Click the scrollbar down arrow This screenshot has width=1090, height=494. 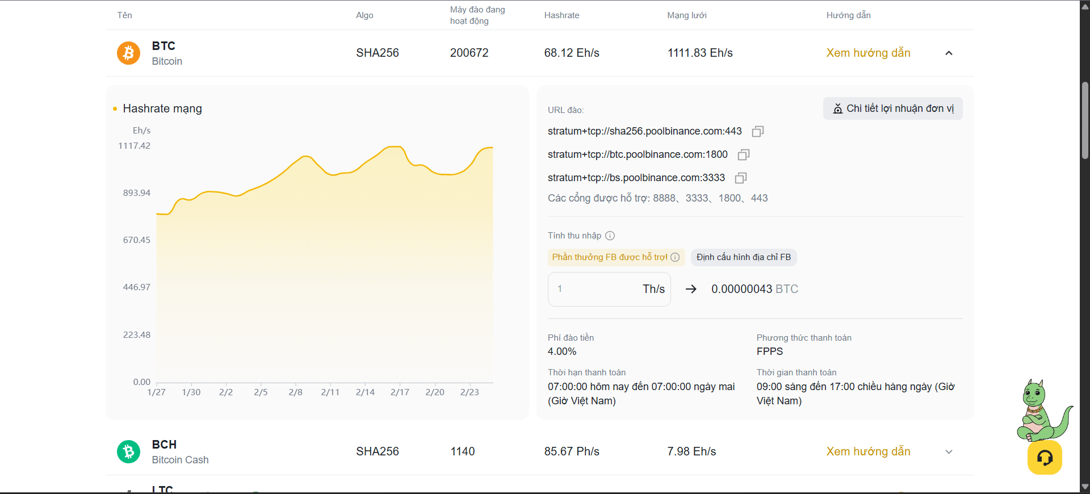click(1085, 487)
